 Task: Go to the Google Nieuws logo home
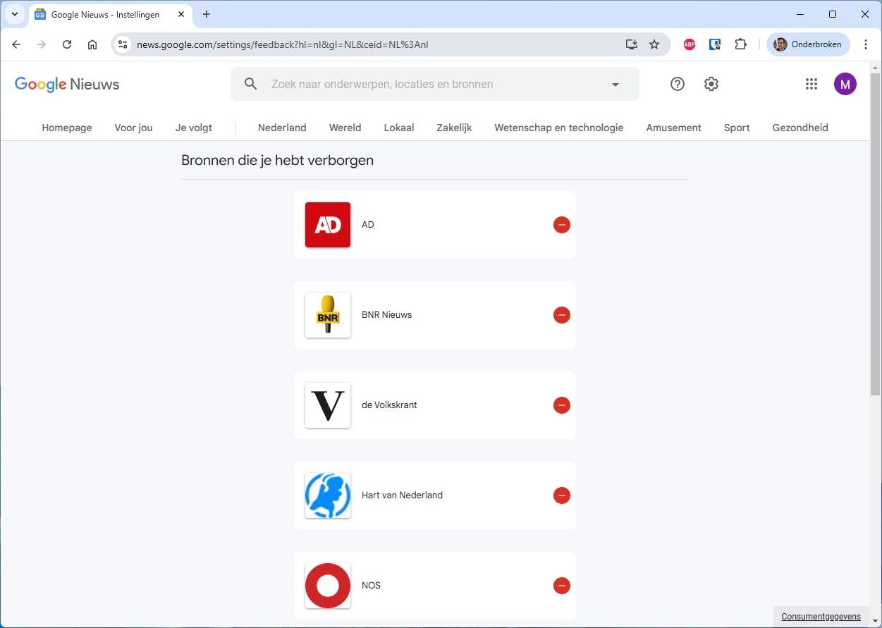tap(67, 85)
